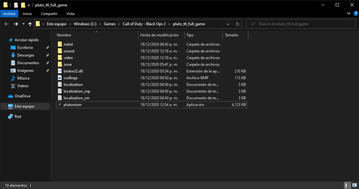
Task: Expand the address bar history dropdown
Action: tap(228, 24)
